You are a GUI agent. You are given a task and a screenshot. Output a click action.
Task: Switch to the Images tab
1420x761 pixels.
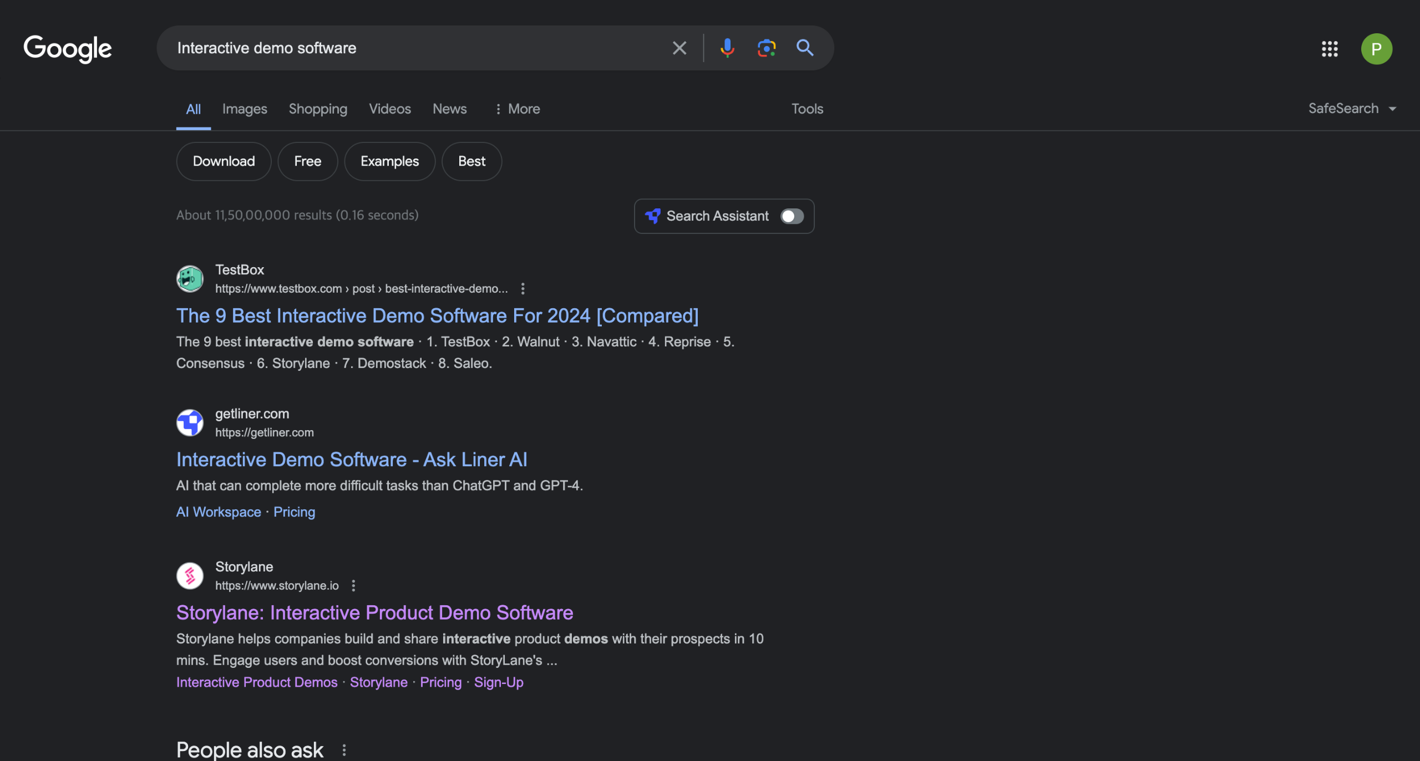pos(245,109)
